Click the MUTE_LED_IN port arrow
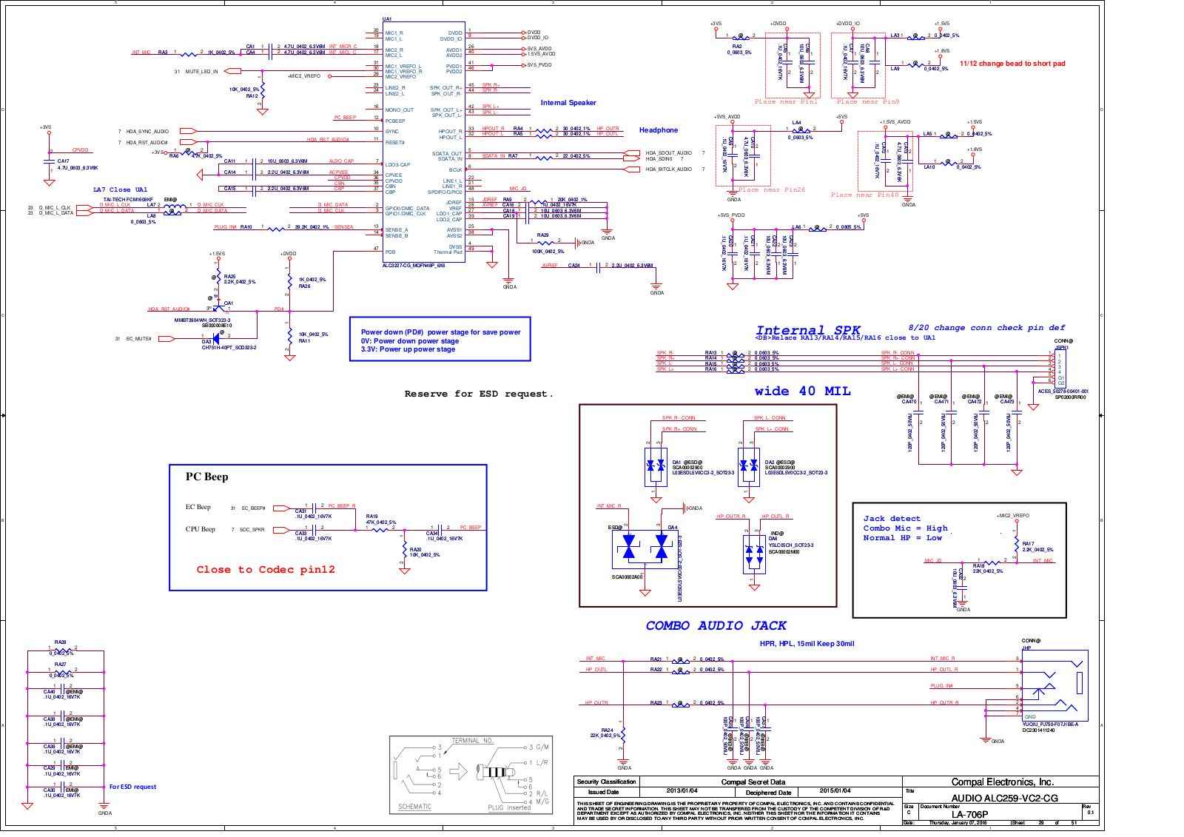The height and width of the screenshot is (837, 1184). pos(232,72)
